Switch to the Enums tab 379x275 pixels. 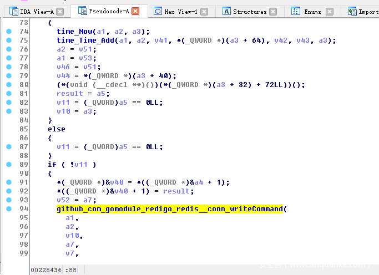[312, 11]
